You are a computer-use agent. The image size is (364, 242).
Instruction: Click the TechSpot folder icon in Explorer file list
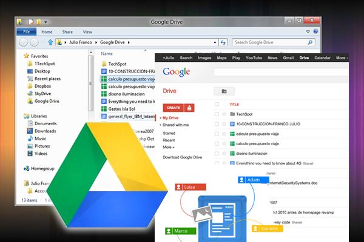pos(104,64)
